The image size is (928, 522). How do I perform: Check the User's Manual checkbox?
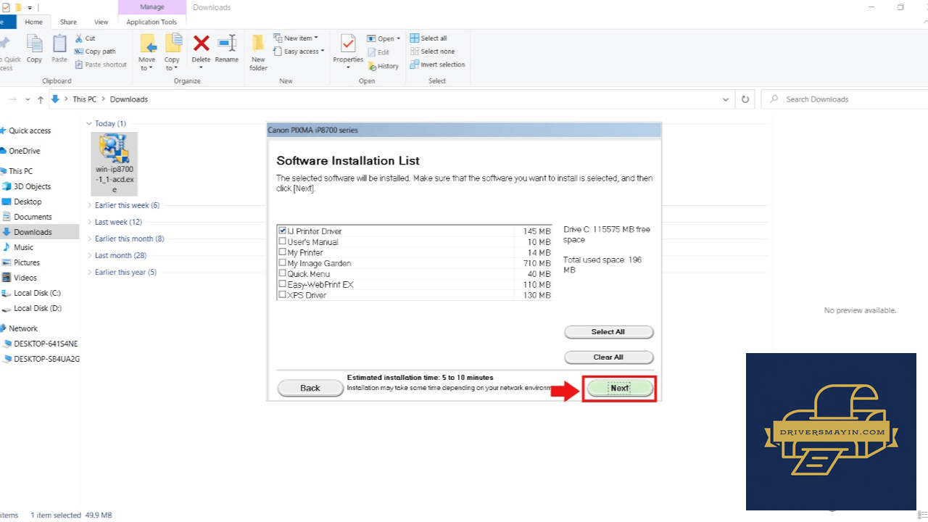coord(283,241)
